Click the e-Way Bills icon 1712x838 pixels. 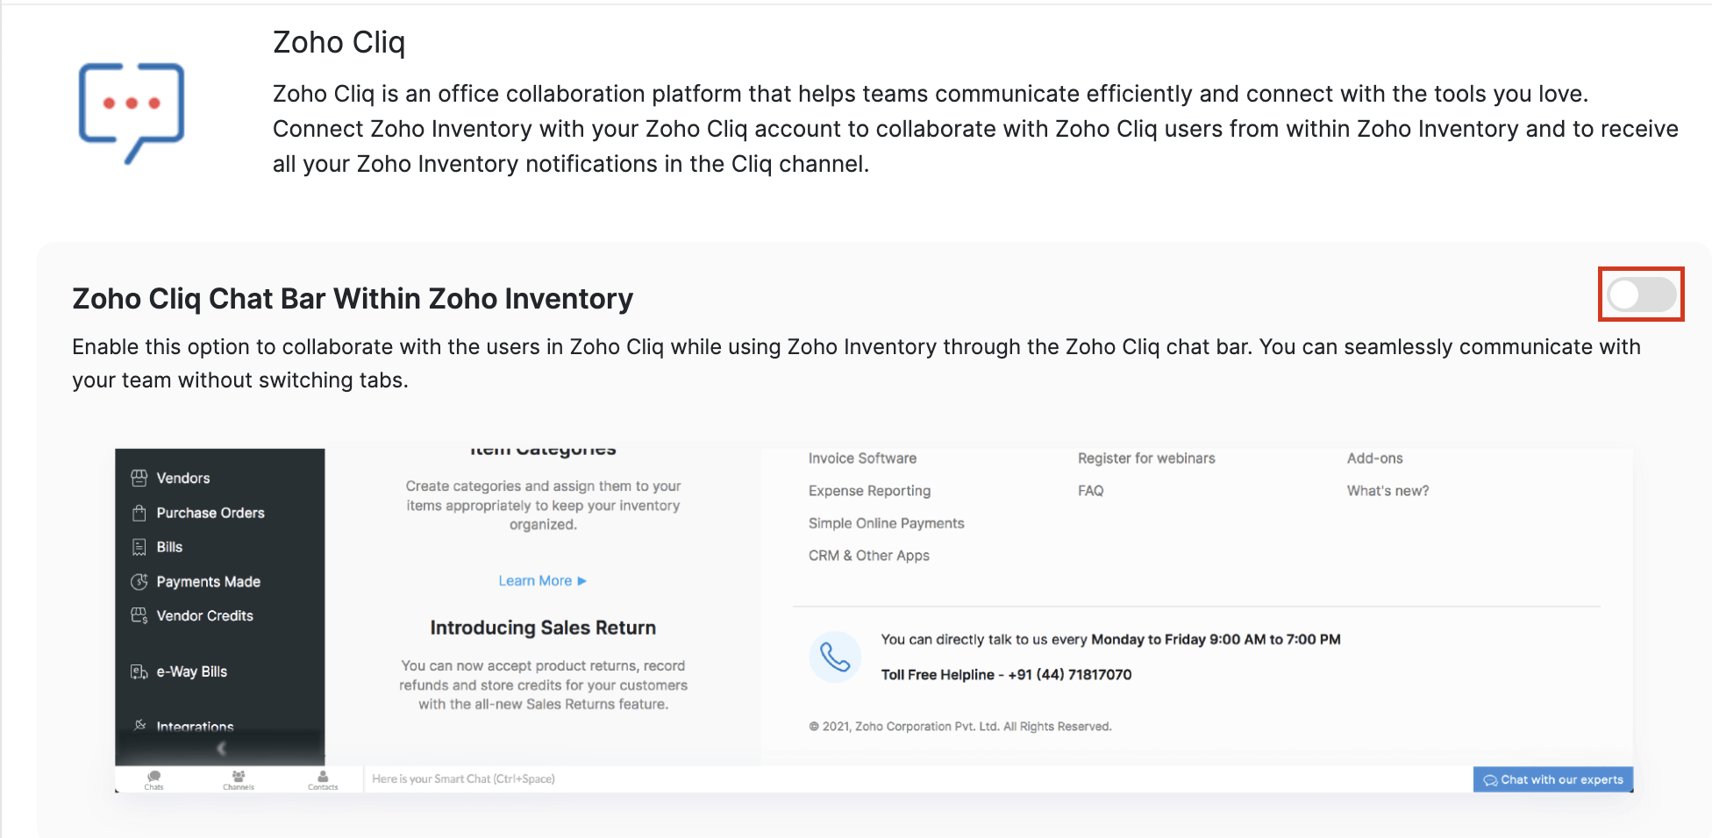pos(139,671)
